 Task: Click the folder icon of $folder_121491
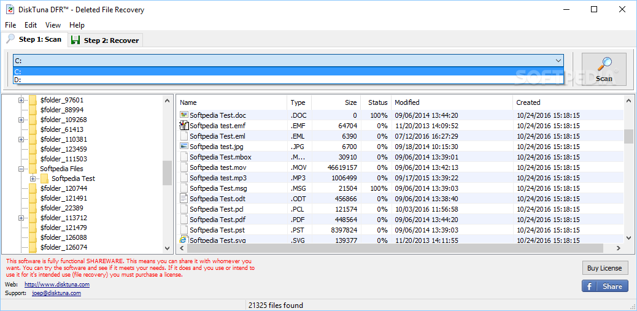pos(33,198)
